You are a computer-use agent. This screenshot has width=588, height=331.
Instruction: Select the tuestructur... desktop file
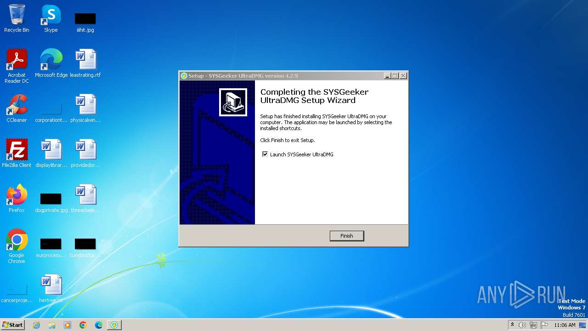point(85,247)
